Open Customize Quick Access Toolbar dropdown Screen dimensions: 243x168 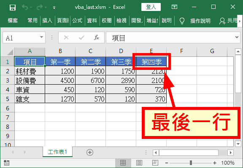[54, 7]
